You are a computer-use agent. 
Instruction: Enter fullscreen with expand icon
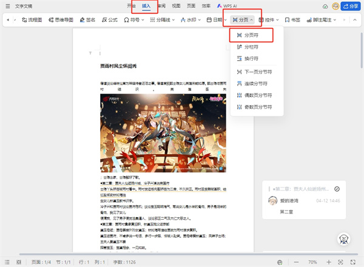pyautogui.click(x=353, y=262)
